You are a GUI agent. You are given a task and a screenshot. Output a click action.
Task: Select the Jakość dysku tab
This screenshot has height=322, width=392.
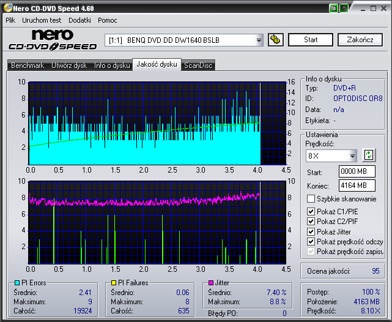point(157,64)
